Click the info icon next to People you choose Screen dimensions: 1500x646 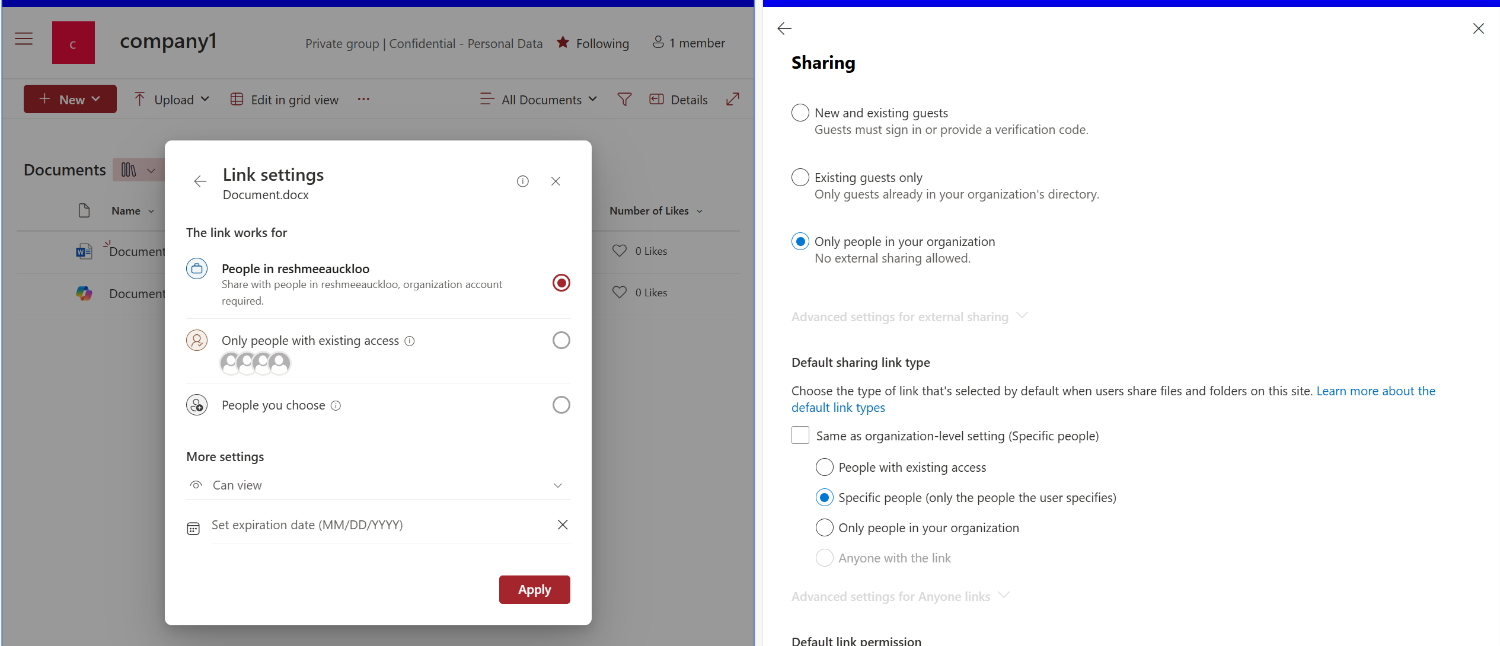click(x=336, y=405)
